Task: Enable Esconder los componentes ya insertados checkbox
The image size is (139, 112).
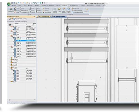Action: click(x=8, y=22)
